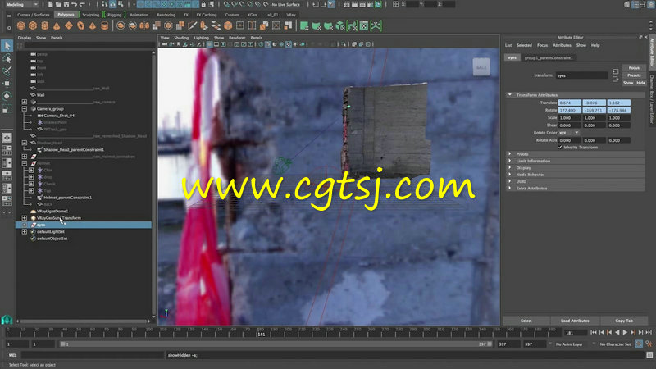
Task: Click the Translate X field showing 0.674
Action: click(569, 102)
